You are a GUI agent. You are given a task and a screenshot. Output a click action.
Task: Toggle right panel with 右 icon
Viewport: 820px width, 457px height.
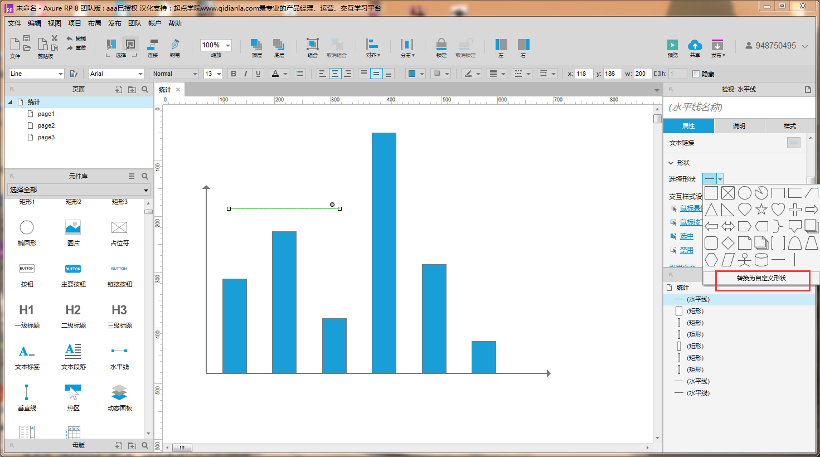pos(523,45)
